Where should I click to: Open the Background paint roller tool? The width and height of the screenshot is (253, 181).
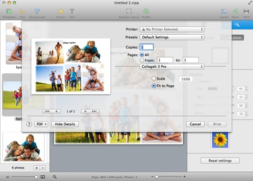[x=37, y=11]
